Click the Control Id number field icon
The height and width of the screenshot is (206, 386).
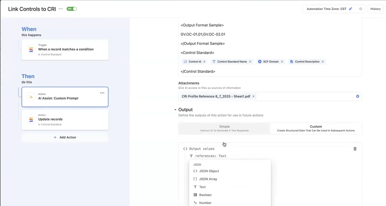pyautogui.click(x=185, y=62)
